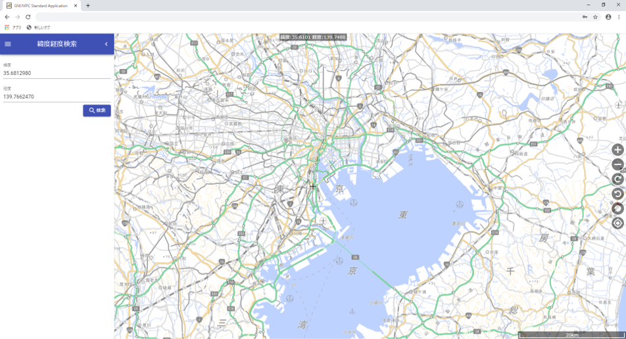Open the hamburger menu in side panel

pos(8,44)
